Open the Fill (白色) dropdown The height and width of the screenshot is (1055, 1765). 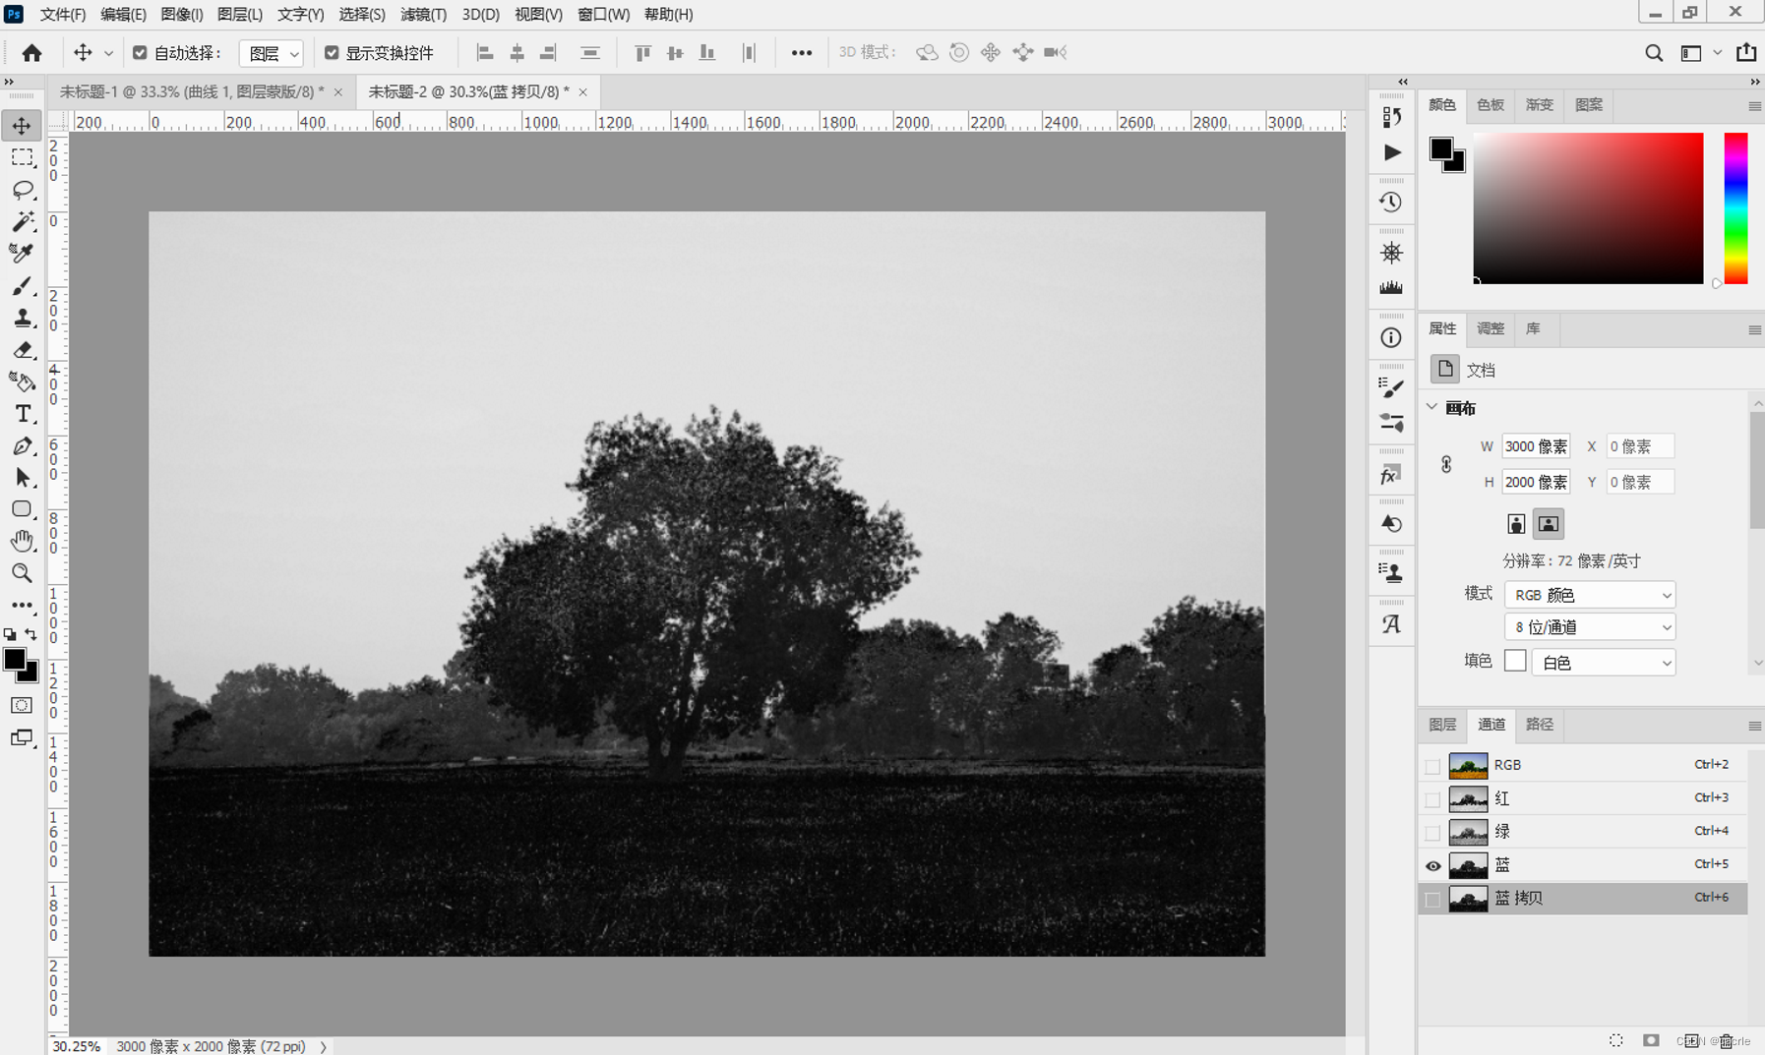[1603, 663]
